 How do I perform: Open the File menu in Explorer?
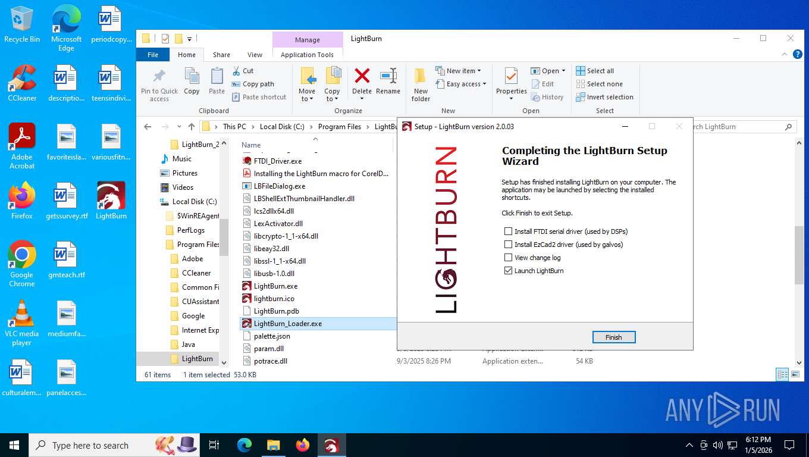tap(153, 55)
